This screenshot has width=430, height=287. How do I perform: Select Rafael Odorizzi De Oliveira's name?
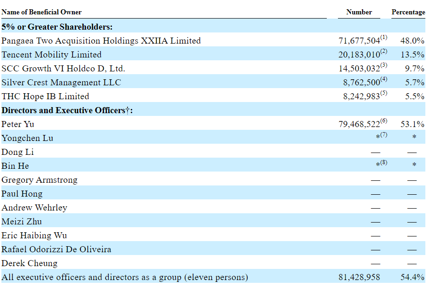(x=56, y=249)
